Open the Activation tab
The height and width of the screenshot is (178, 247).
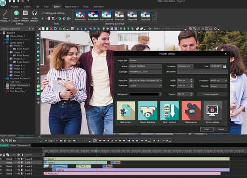[98, 7]
